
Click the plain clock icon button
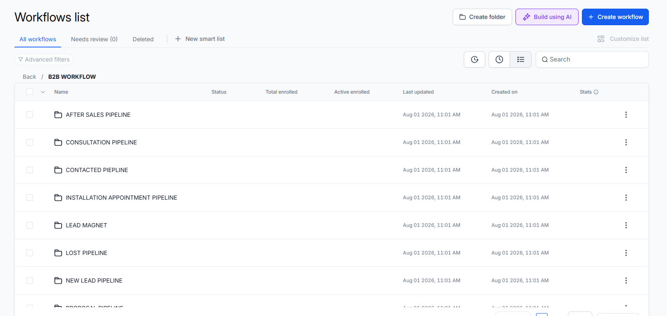(x=499, y=59)
